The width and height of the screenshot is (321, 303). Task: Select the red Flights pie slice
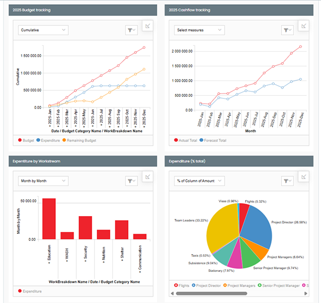[x=243, y=213]
